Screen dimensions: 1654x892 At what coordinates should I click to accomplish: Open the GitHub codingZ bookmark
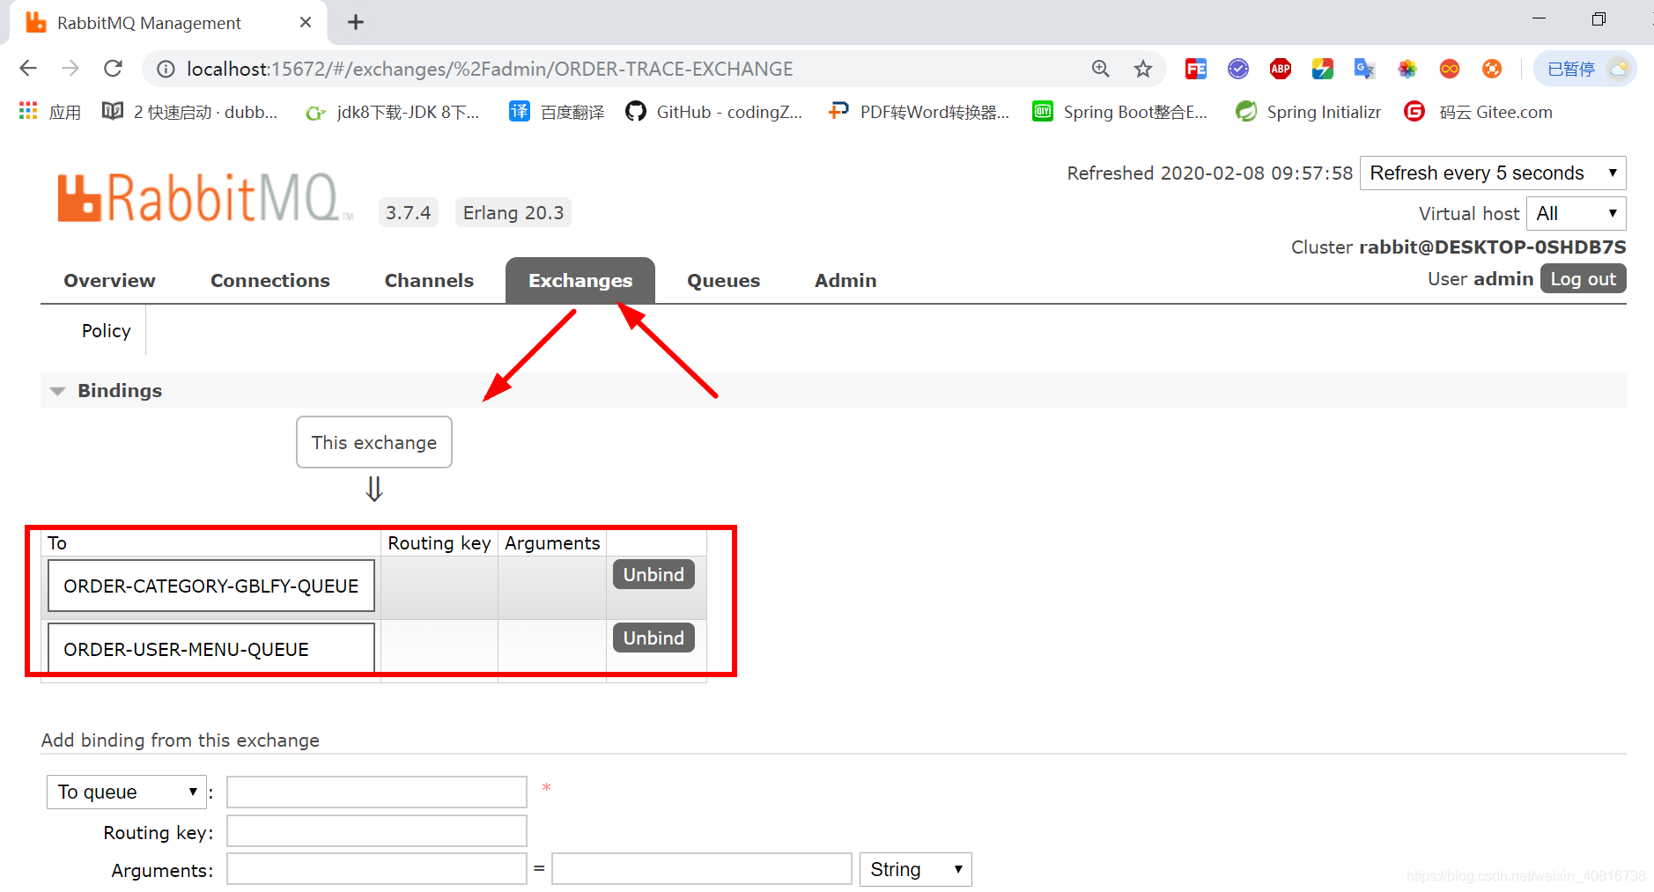pos(713,112)
